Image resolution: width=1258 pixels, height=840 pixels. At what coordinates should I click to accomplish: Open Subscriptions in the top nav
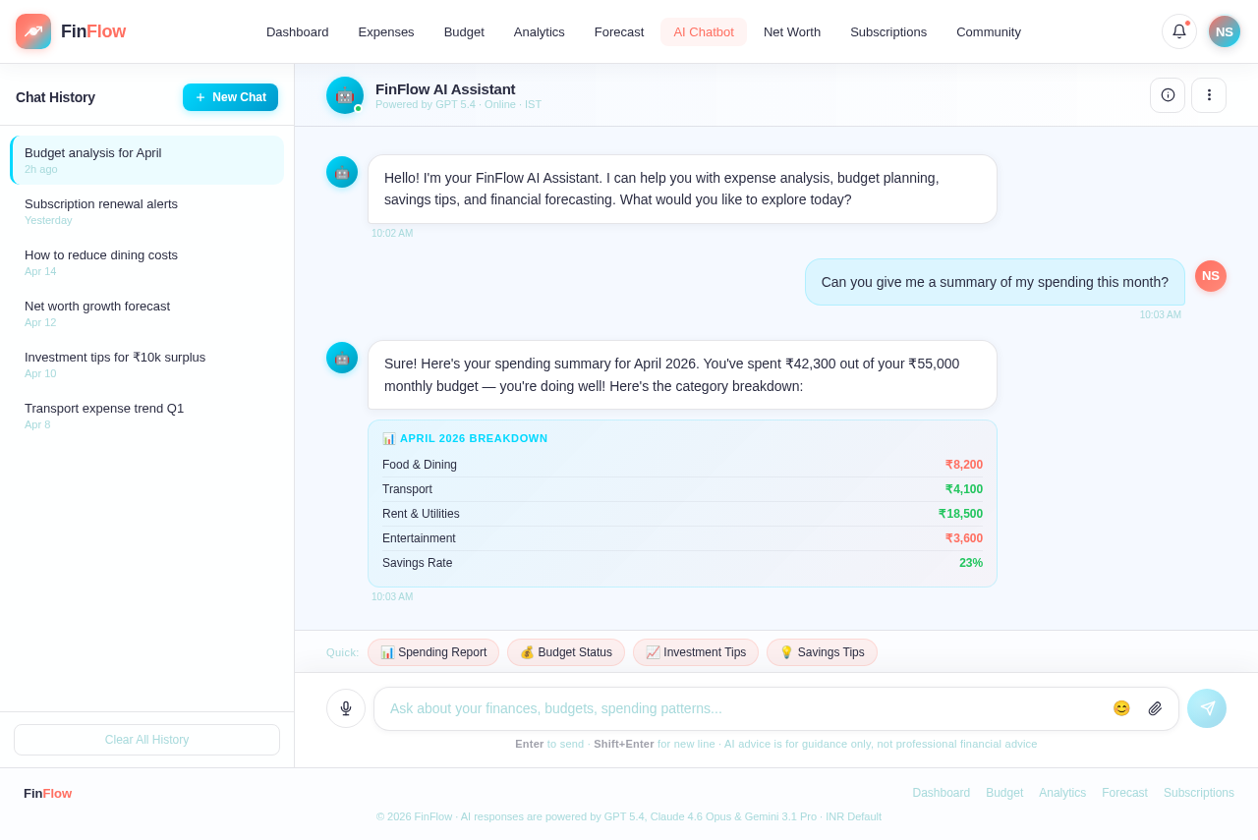pos(888,31)
